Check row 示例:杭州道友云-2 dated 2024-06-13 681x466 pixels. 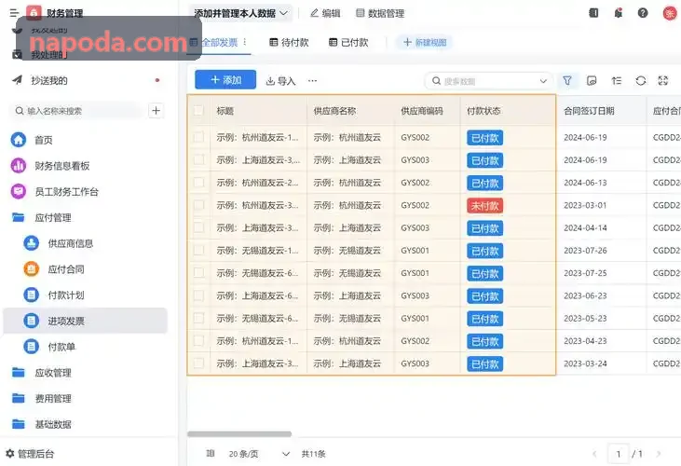coord(198,183)
